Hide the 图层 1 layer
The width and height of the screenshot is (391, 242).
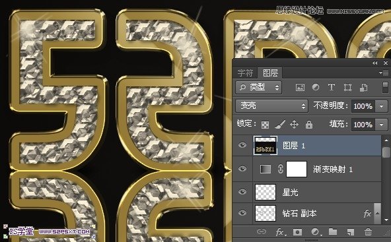point(242,145)
